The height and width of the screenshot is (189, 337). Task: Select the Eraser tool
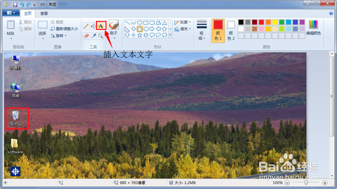coord(86,36)
